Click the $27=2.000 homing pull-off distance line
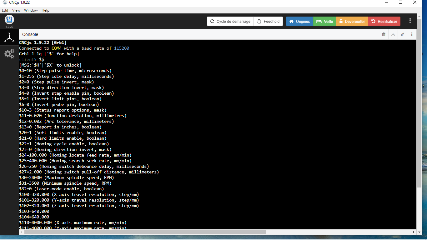This screenshot has width=427, height=240. pyautogui.click(x=89, y=172)
